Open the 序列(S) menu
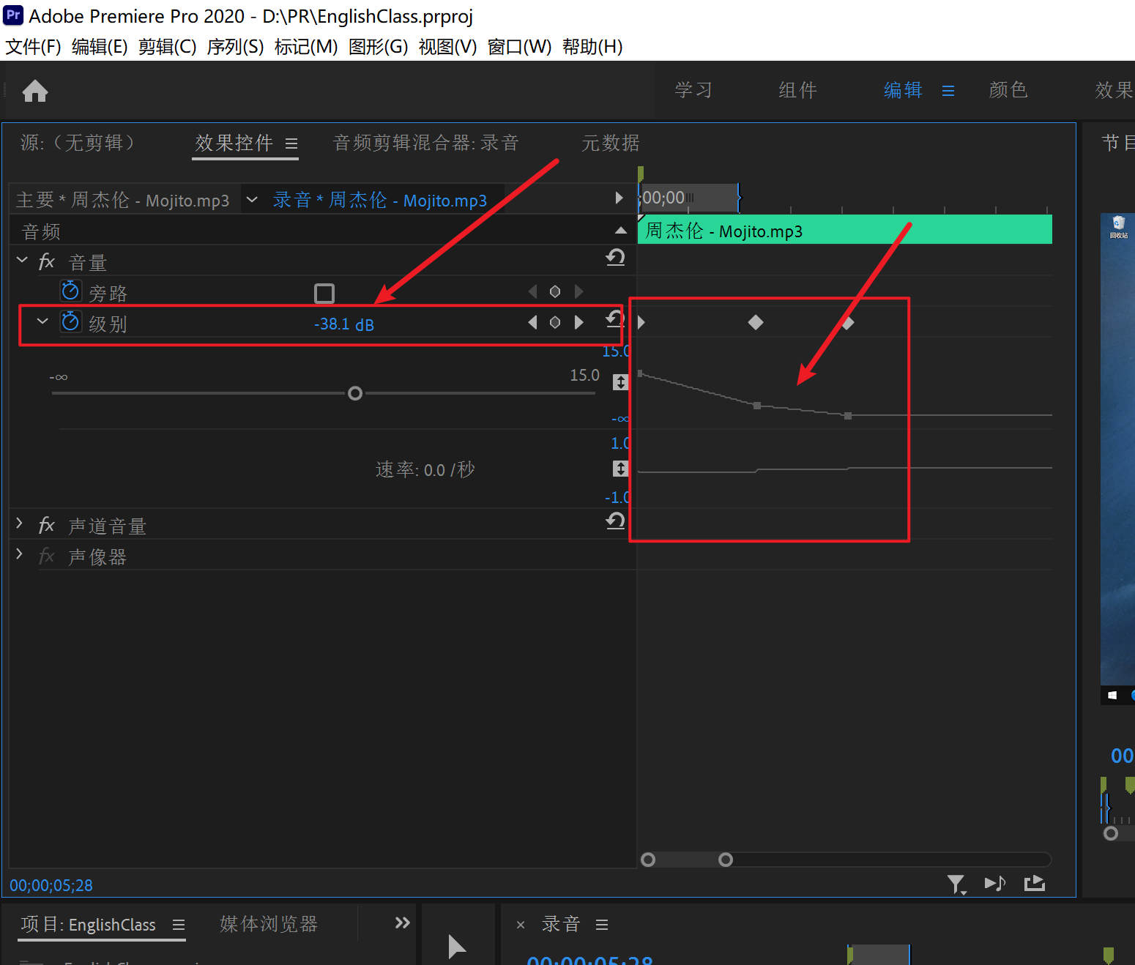 click(x=235, y=47)
